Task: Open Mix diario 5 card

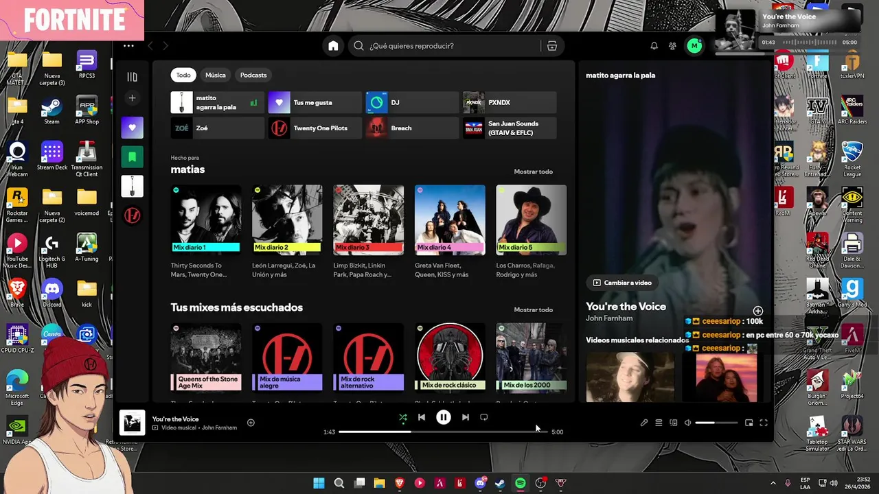Action: 532,231
